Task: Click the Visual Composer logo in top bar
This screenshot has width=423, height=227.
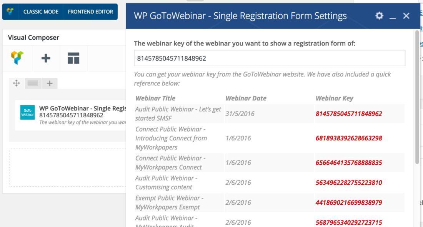Action: tap(10, 12)
